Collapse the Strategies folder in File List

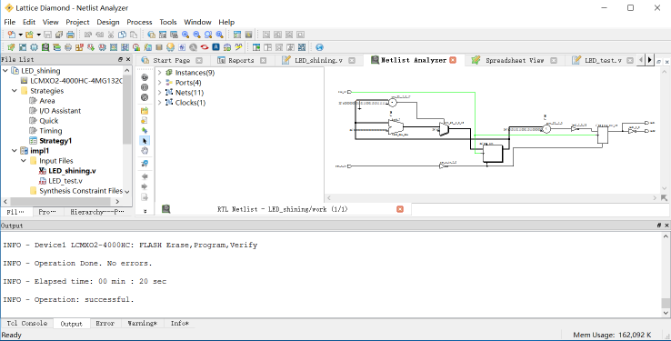click(x=15, y=91)
